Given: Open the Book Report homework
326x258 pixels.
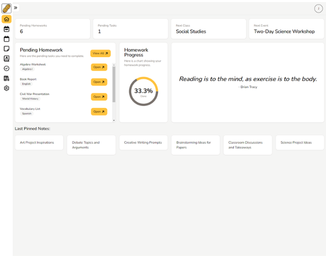Looking at the screenshot, I should click(99, 82).
